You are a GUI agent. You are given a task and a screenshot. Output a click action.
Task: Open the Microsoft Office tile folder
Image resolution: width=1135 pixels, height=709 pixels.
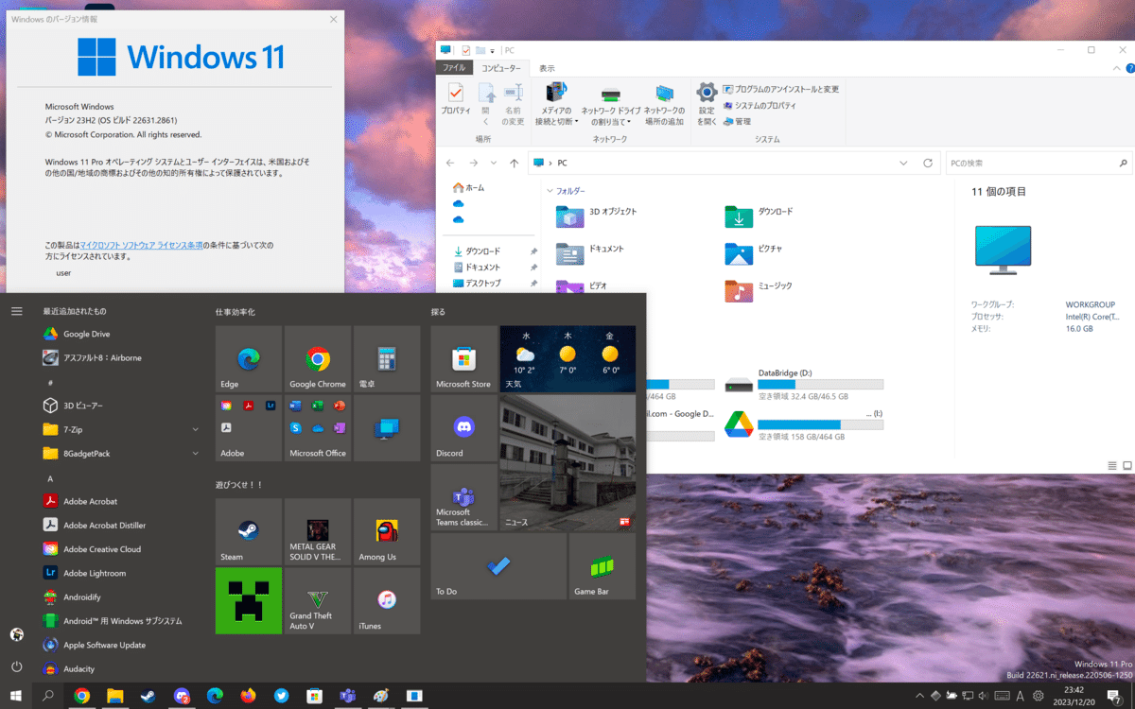318,428
